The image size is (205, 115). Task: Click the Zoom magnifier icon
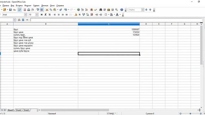pos(116,10)
